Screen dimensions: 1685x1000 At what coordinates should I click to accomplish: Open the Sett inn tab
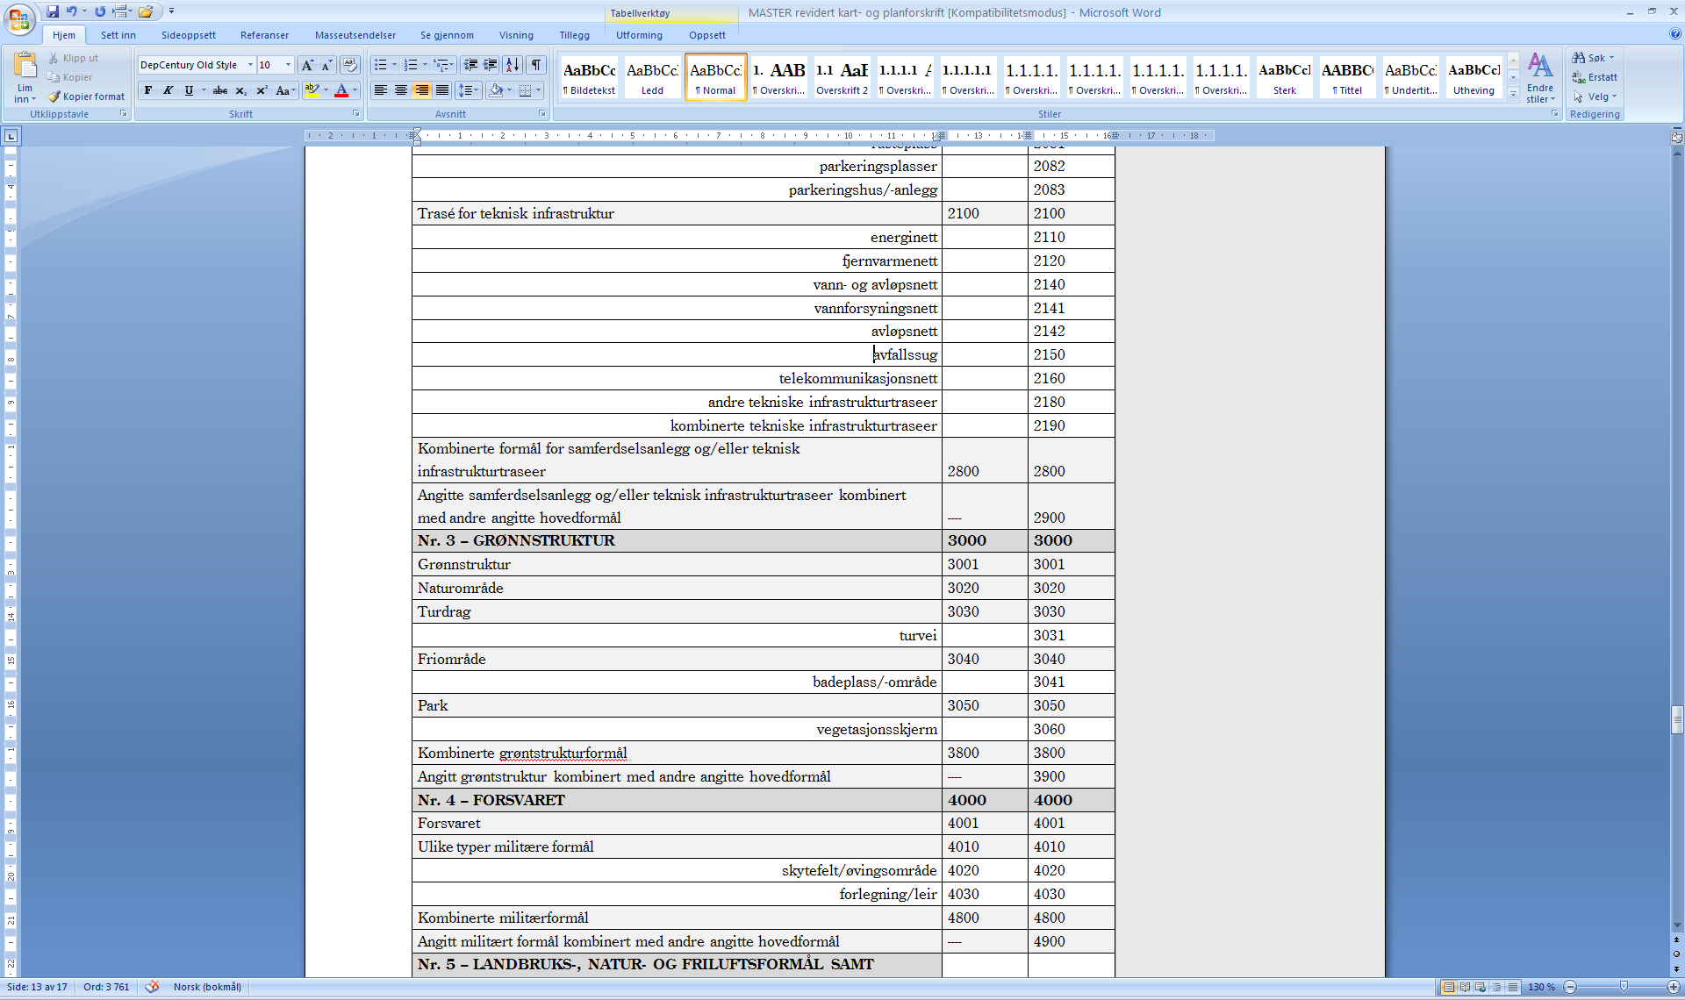click(x=118, y=35)
